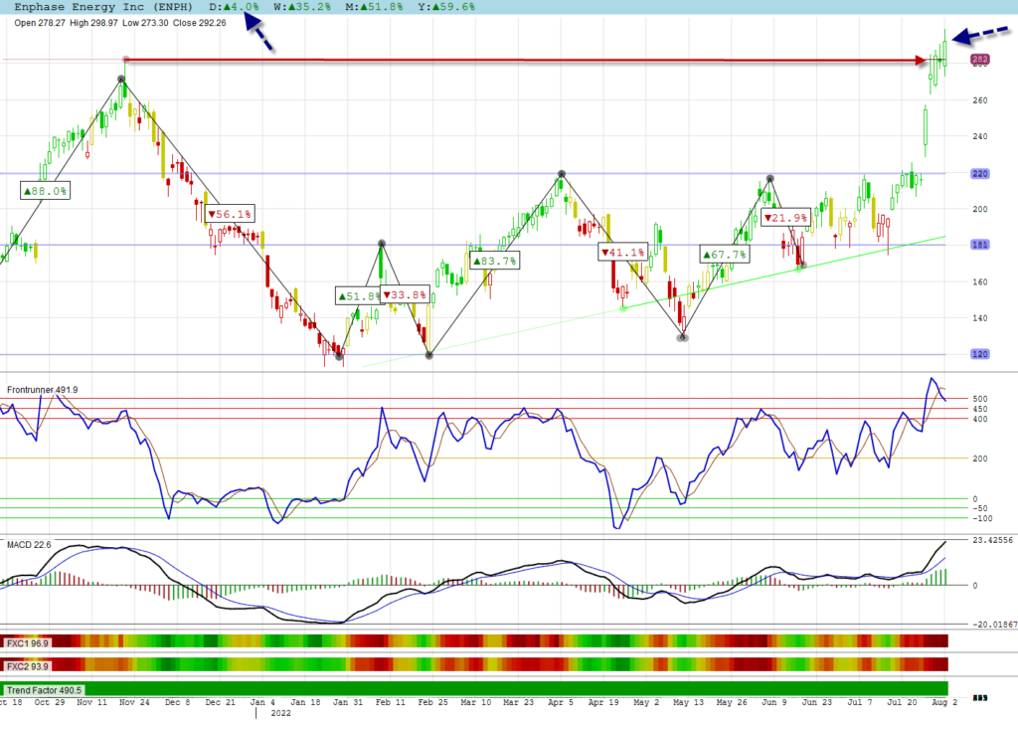
Task: Click the Jul 20 date label
Action: point(903,702)
